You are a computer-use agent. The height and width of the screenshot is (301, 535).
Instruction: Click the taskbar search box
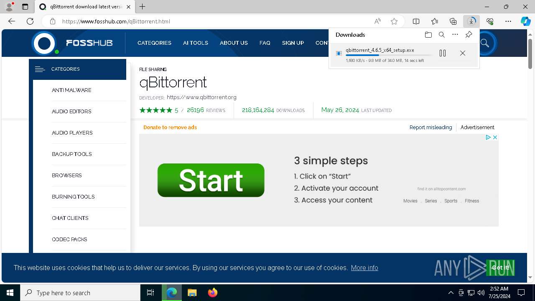(x=80, y=293)
